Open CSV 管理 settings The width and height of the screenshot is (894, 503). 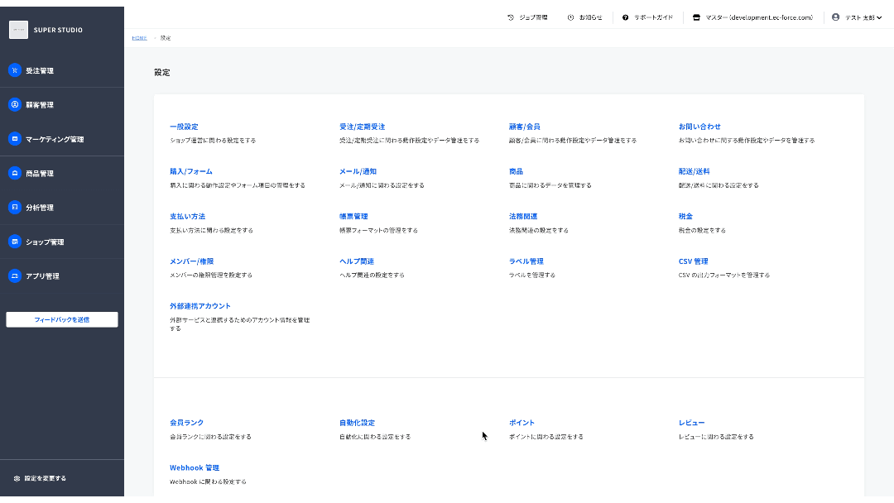pyautogui.click(x=694, y=261)
